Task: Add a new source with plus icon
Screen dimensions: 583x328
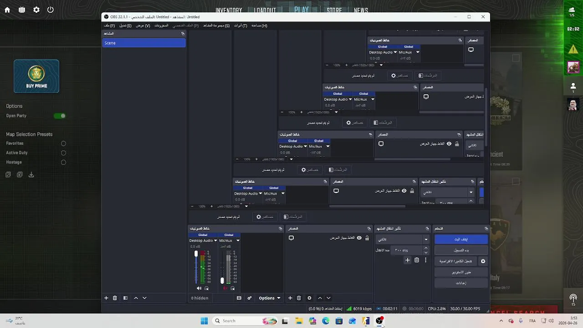Action: [290, 298]
